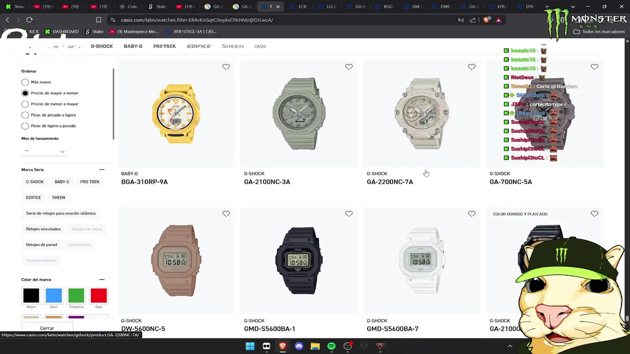Open SHEEN in the top navigation
630x354 pixels.
click(233, 46)
